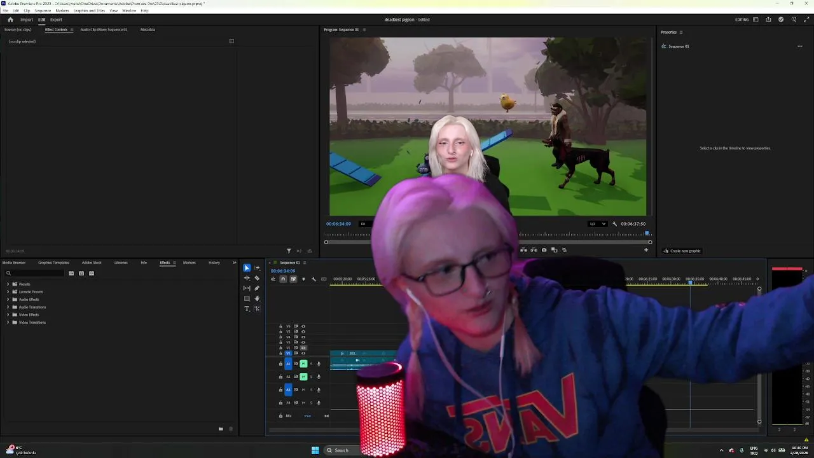
Task: Click Quick Export share icon
Action: [x=768, y=20]
